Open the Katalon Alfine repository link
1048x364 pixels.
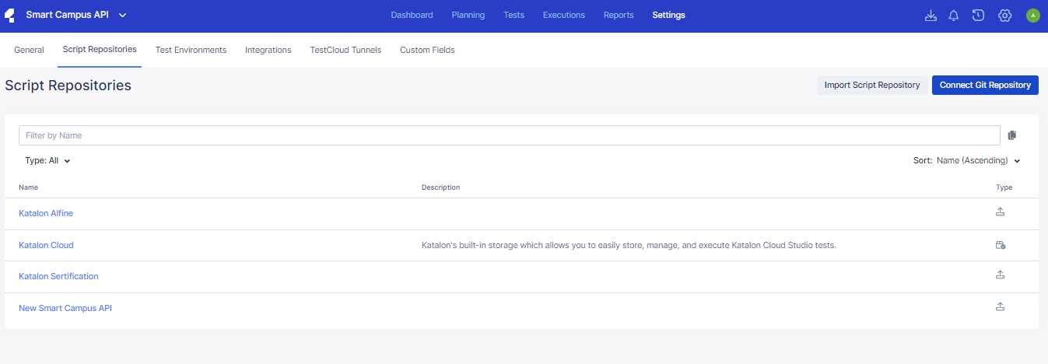click(46, 213)
